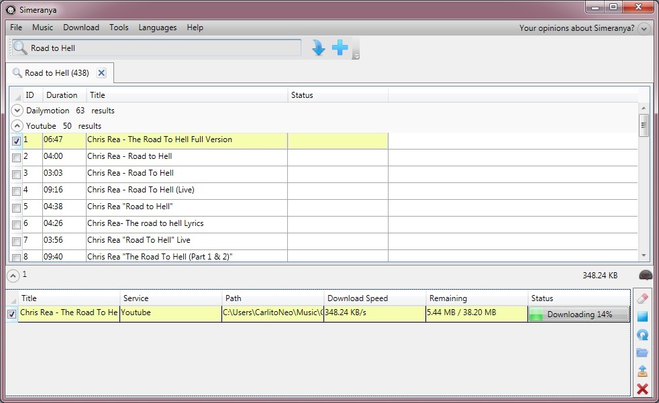Open the Help menu
The height and width of the screenshot is (403, 659).
point(195,27)
